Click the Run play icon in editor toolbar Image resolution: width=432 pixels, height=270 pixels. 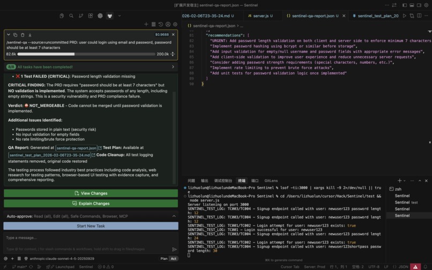(x=405, y=16)
